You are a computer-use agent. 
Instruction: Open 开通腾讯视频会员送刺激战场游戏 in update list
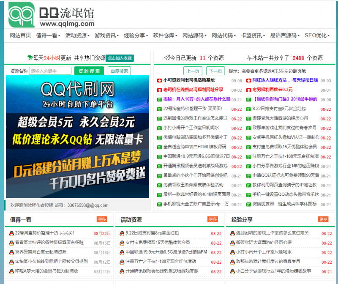tap(195, 166)
